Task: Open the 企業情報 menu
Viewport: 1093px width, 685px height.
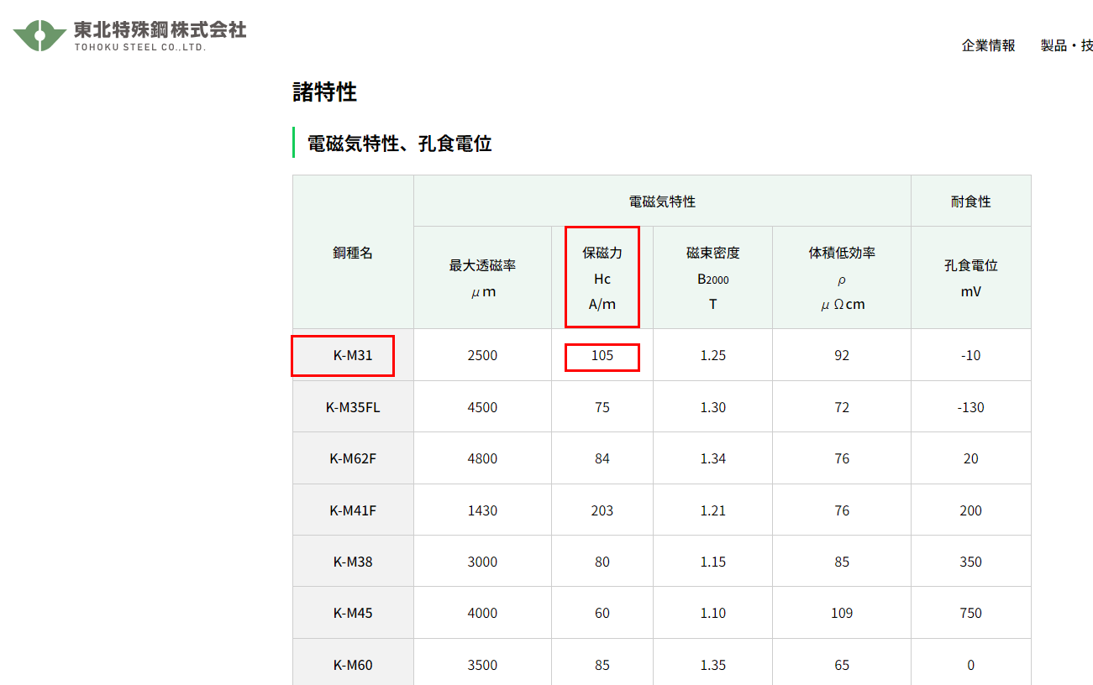Action: click(988, 45)
